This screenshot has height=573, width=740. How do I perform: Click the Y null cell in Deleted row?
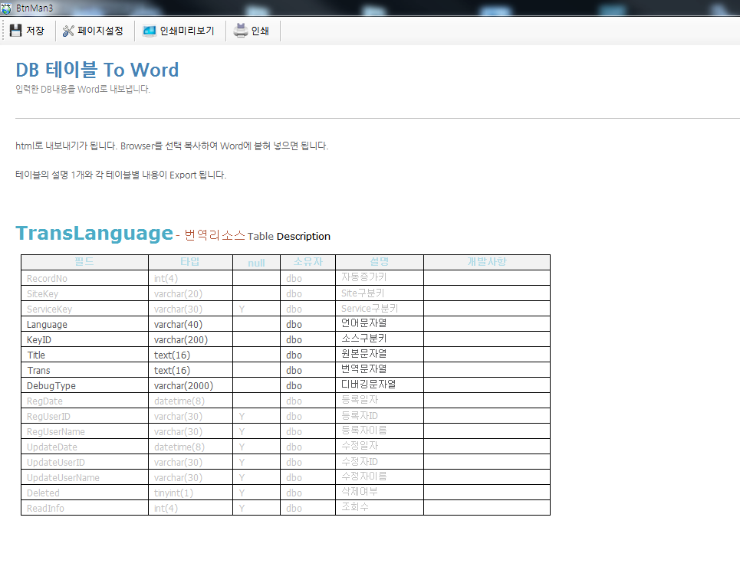tap(256, 493)
